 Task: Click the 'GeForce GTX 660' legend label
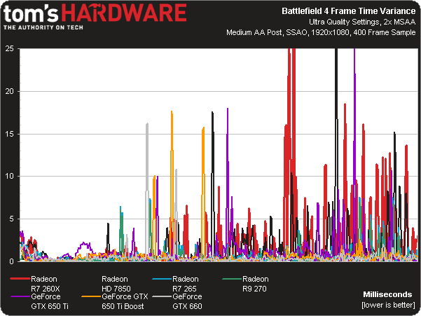187,301
